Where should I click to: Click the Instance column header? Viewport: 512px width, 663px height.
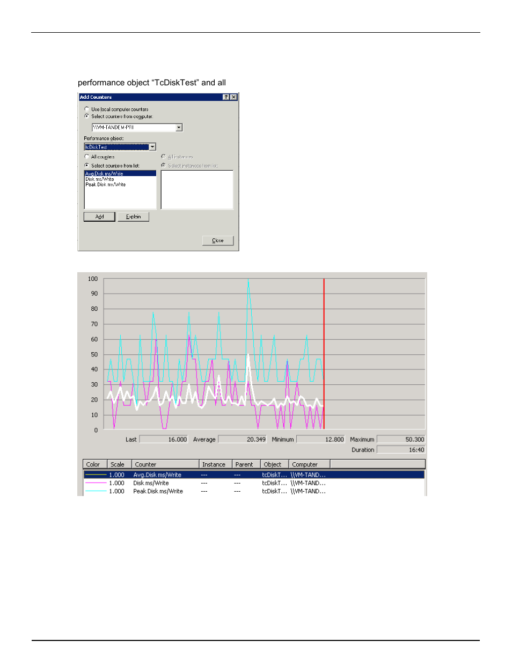pos(216,464)
